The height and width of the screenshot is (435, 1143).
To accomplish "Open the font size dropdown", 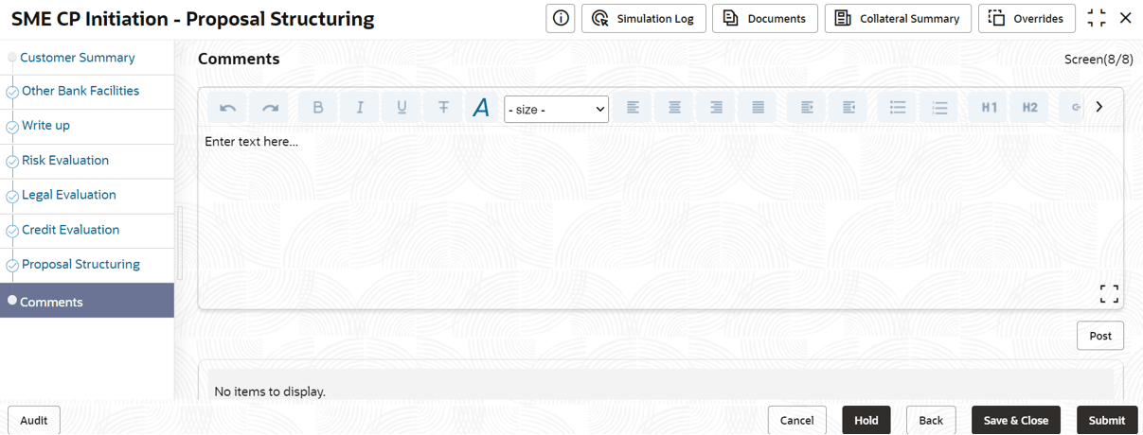I will [x=557, y=110].
